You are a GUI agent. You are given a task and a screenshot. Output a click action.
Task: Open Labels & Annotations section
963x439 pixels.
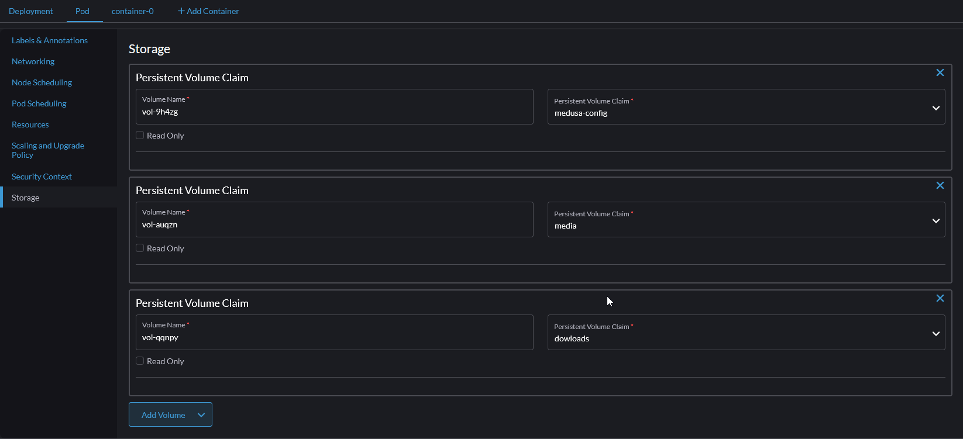(50, 40)
